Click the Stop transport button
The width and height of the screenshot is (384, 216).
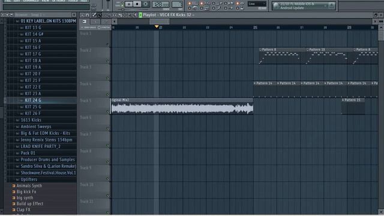[137, 4]
